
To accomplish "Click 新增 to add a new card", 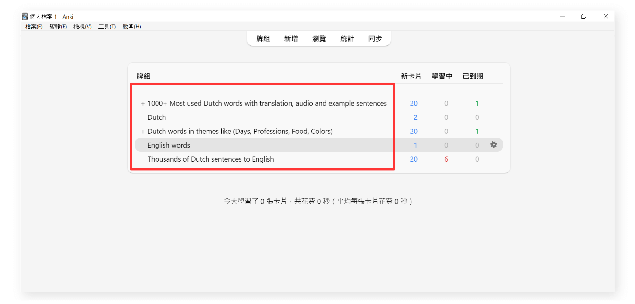I will click(x=291, y=39).
